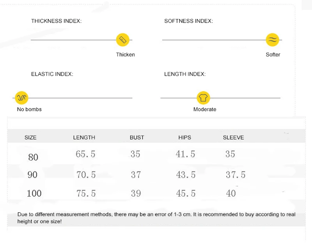Click size 90 in the table
This screenshot has height=248, width=312.
point(32,175)
